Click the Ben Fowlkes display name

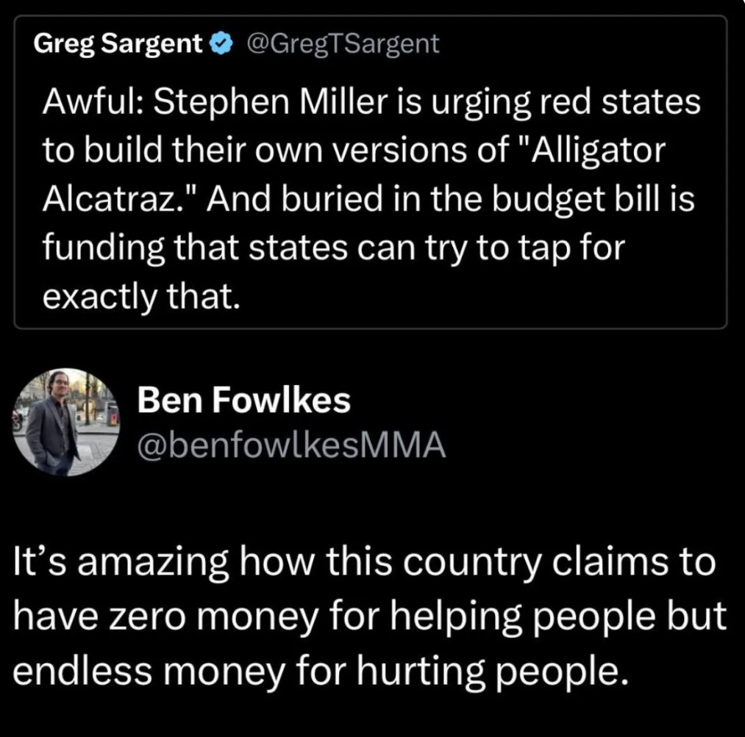click(244, 401)
